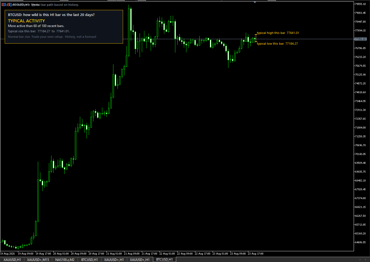Click 'More active than 60 of 100 recent bars'
The height and width of the screenshot is (262, 370).
[36, 26]
